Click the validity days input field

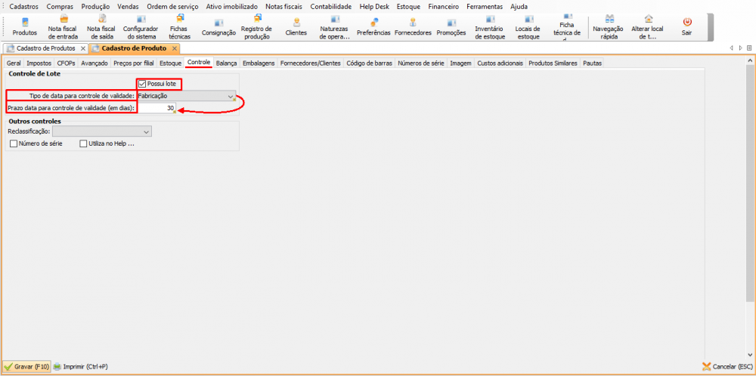click(156, 109)
